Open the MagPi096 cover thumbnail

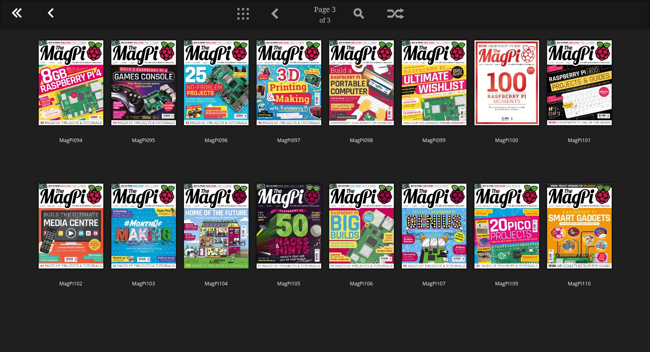(x=216, y=83)
